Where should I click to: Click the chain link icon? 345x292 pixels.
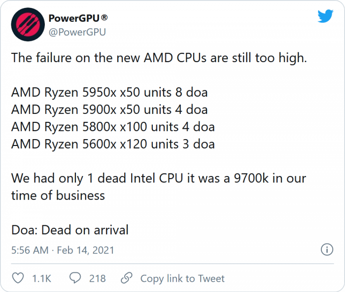[127, 278]
